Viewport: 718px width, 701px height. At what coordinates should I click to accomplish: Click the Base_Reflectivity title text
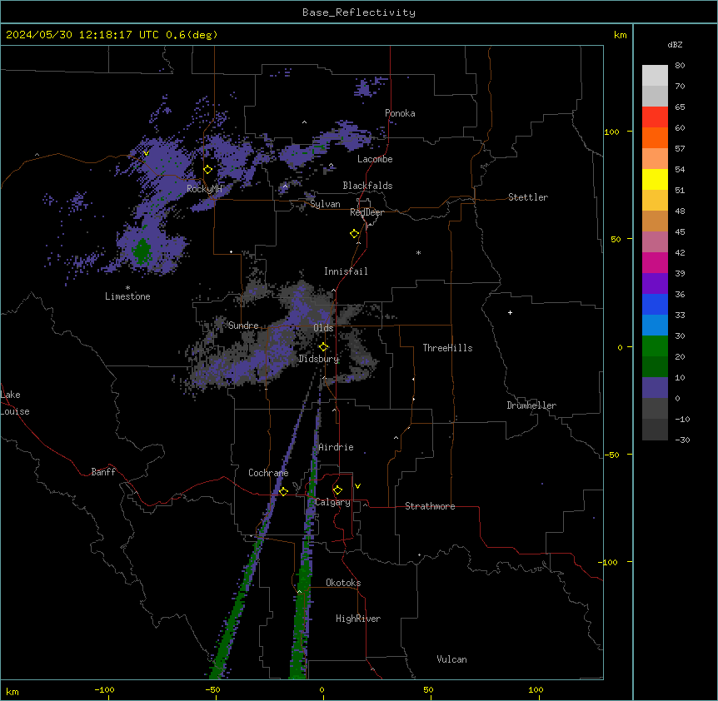click(358, 12)
